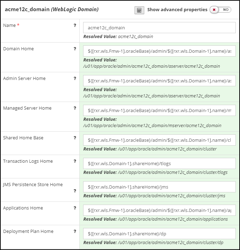Screen dimensions: 240x250
Task: Click the Name input field
Action: 159,28
